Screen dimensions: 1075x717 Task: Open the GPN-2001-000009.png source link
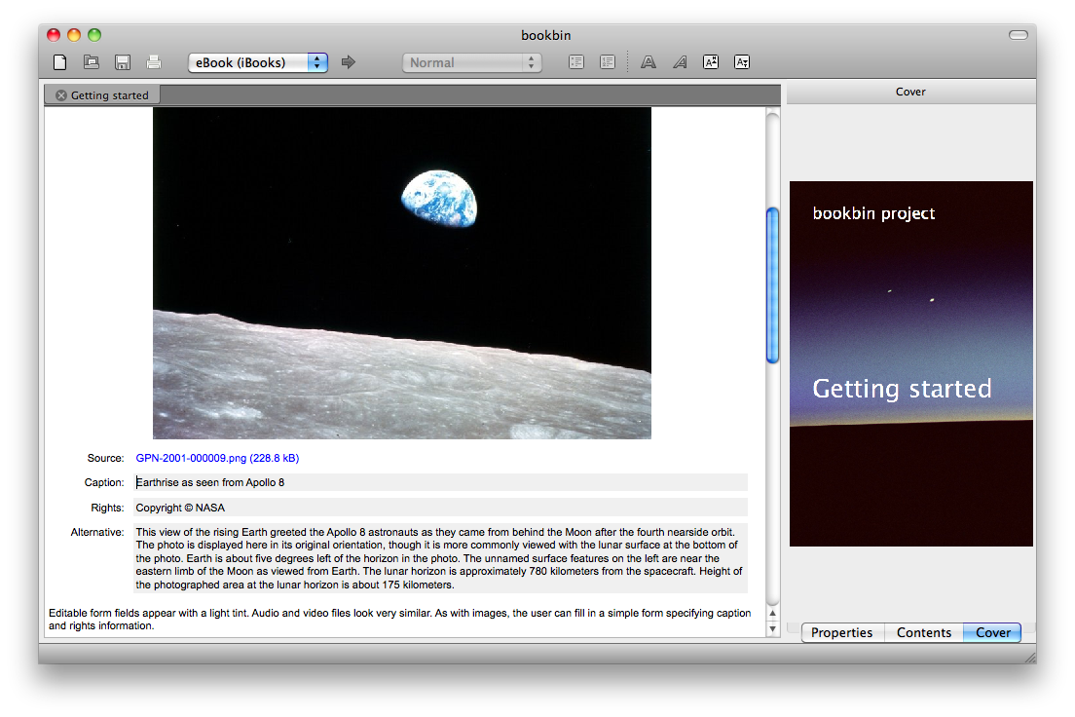point(217,458)
